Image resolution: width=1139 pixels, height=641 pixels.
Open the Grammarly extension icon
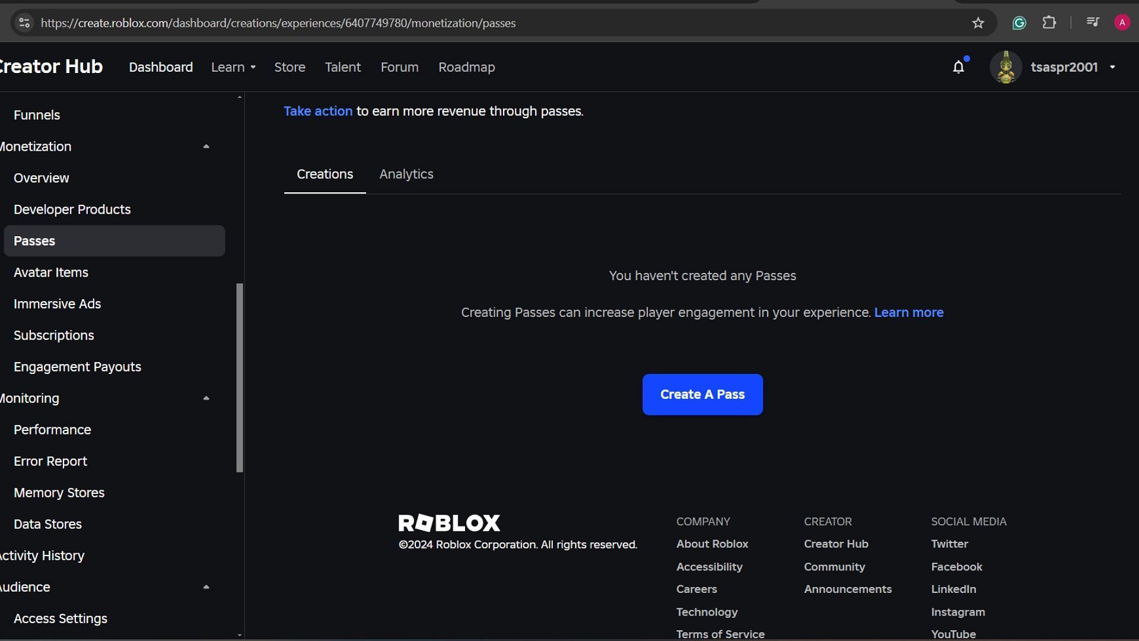click(1019, 23)
